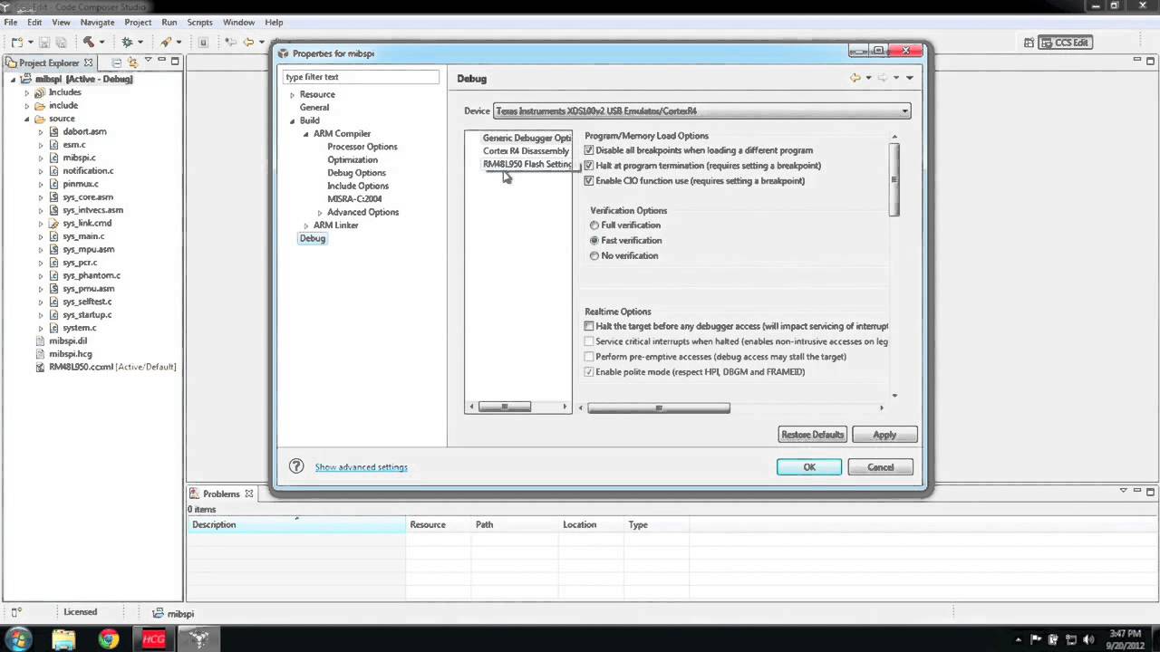
Task: Open the Edit menu
Action: [34, 22]
